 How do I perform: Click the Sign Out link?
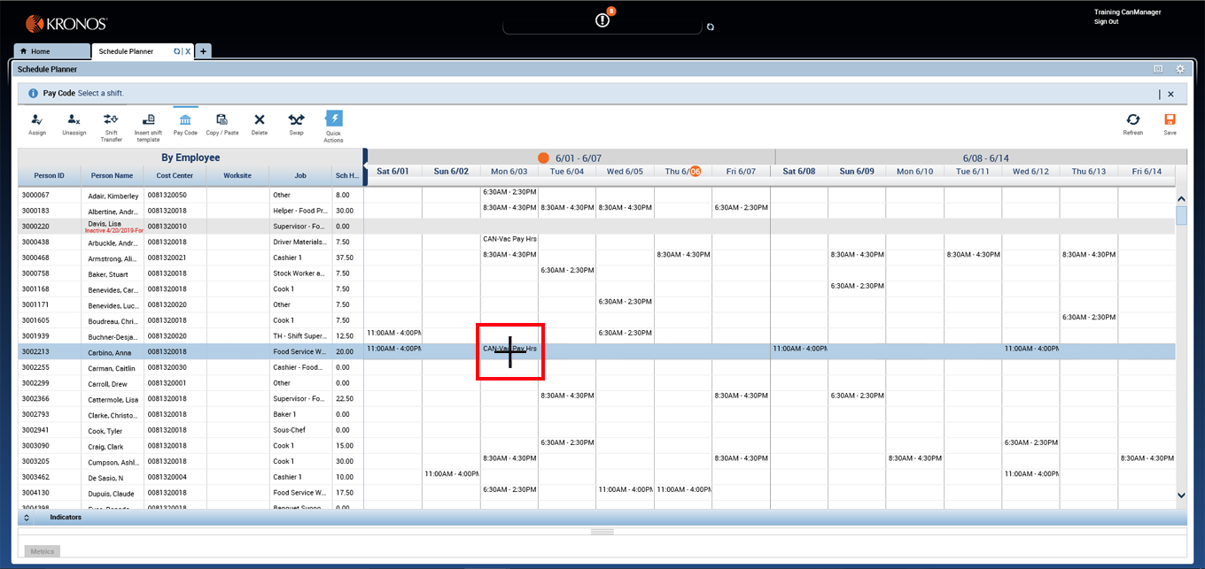(x=1106, y=21)
